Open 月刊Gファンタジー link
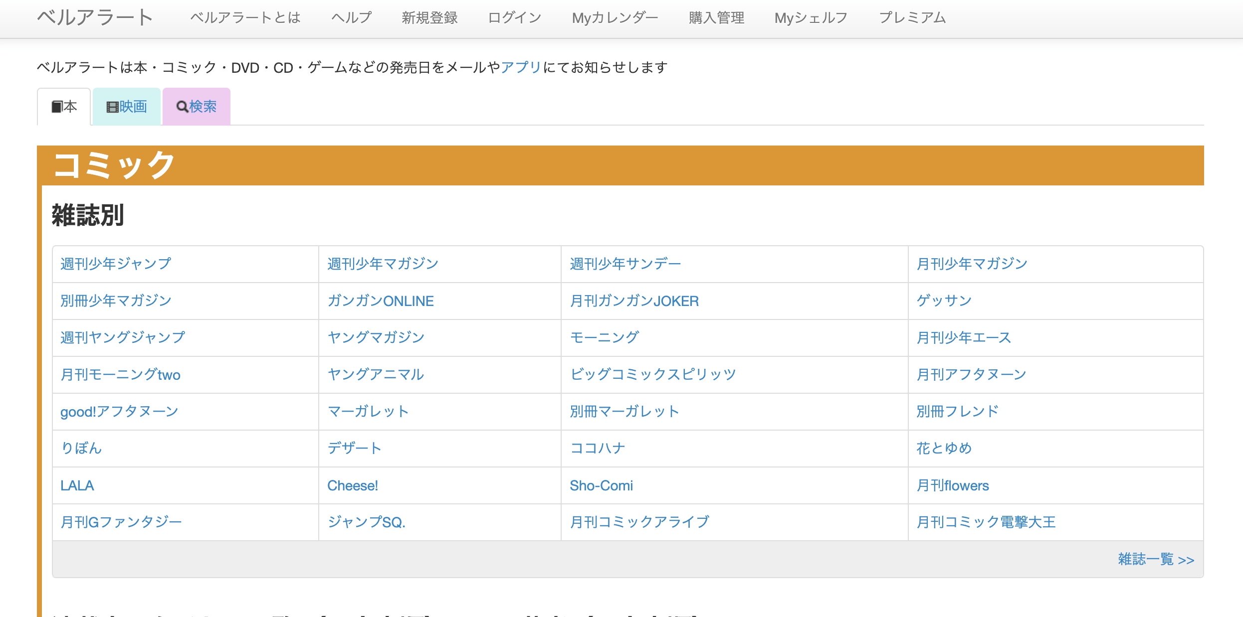Image resolution: width=1243 pixels, height=617 pixels. tap(121, 522)
